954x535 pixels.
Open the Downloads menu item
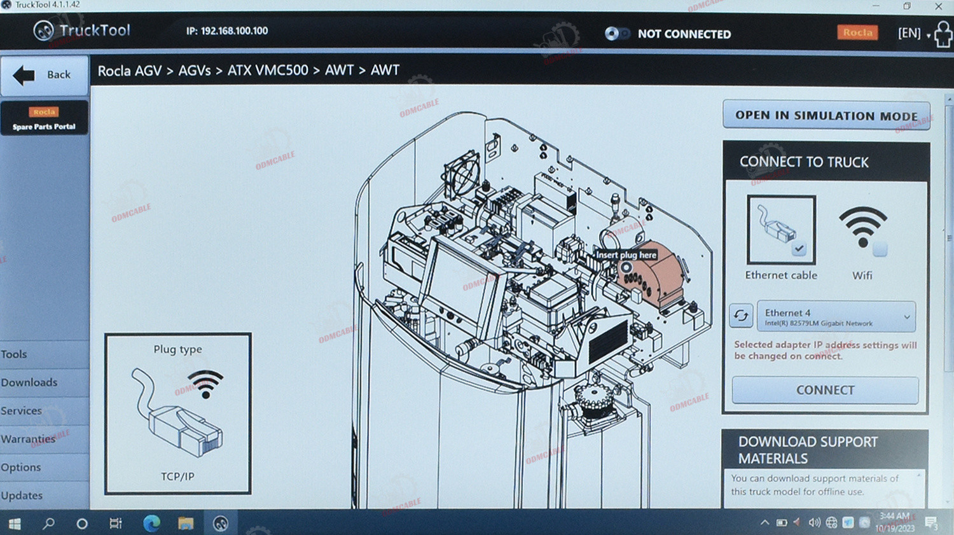tap(45, 382)
